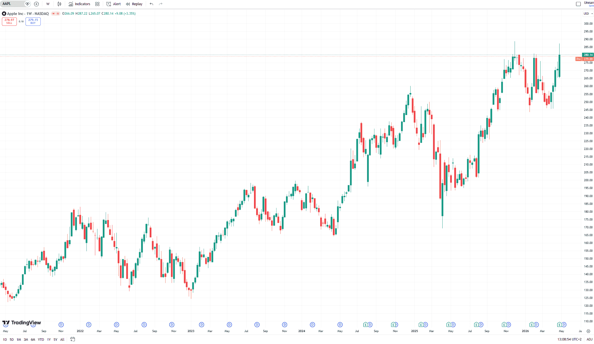Set range to 5D
594x344 pixels.
pos(12,339)
